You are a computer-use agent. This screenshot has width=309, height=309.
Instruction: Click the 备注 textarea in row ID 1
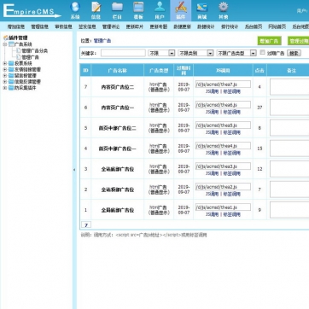tap(289, 210)
